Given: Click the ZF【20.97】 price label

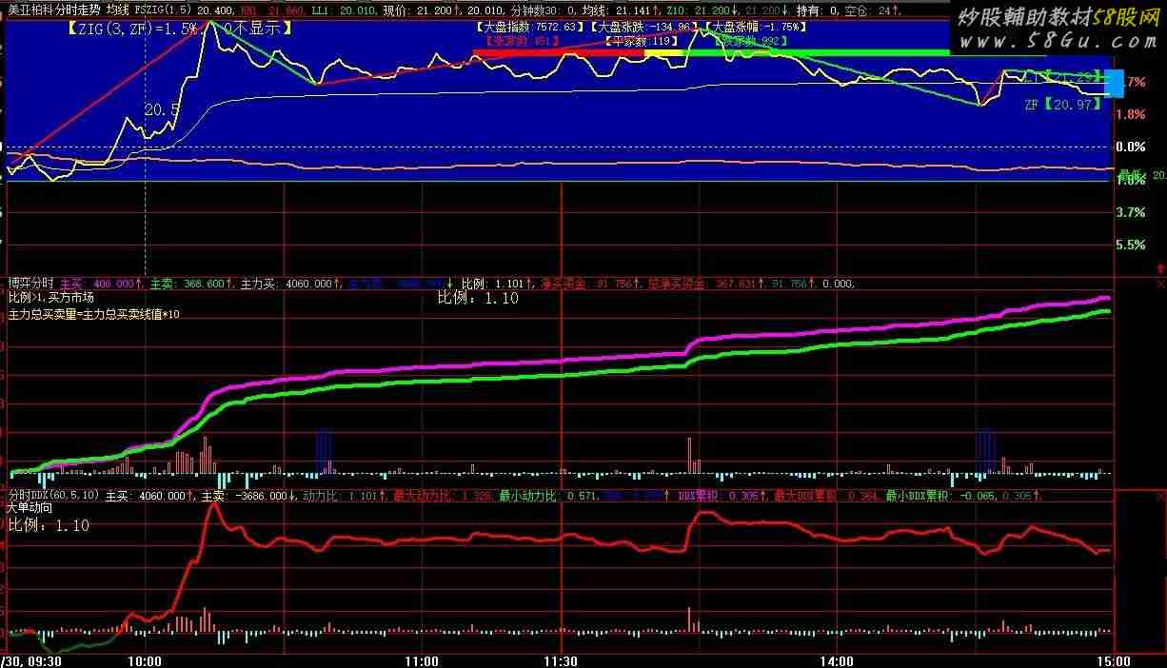Looking at the screenshot, I should (1062, 104).
